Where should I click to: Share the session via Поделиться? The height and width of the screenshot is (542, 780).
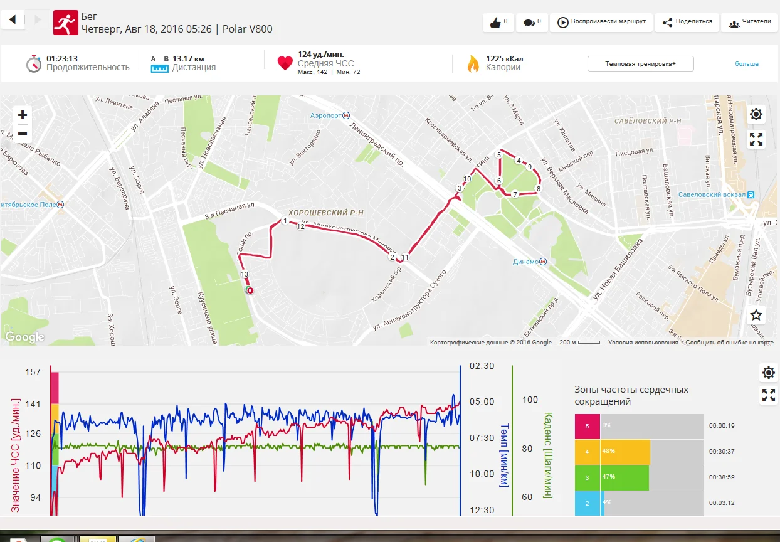(x=687, y=22)
